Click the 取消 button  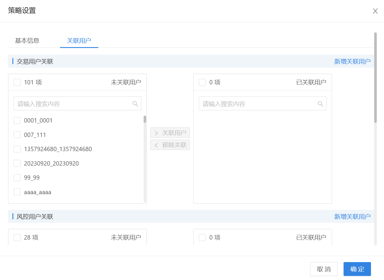pyautogui.click(x=324, y=269)
